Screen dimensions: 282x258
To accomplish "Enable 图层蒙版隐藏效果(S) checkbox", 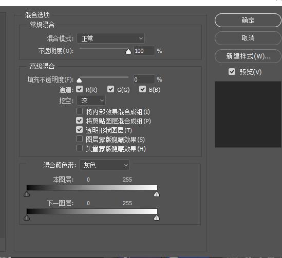I will tap(79, 139).
